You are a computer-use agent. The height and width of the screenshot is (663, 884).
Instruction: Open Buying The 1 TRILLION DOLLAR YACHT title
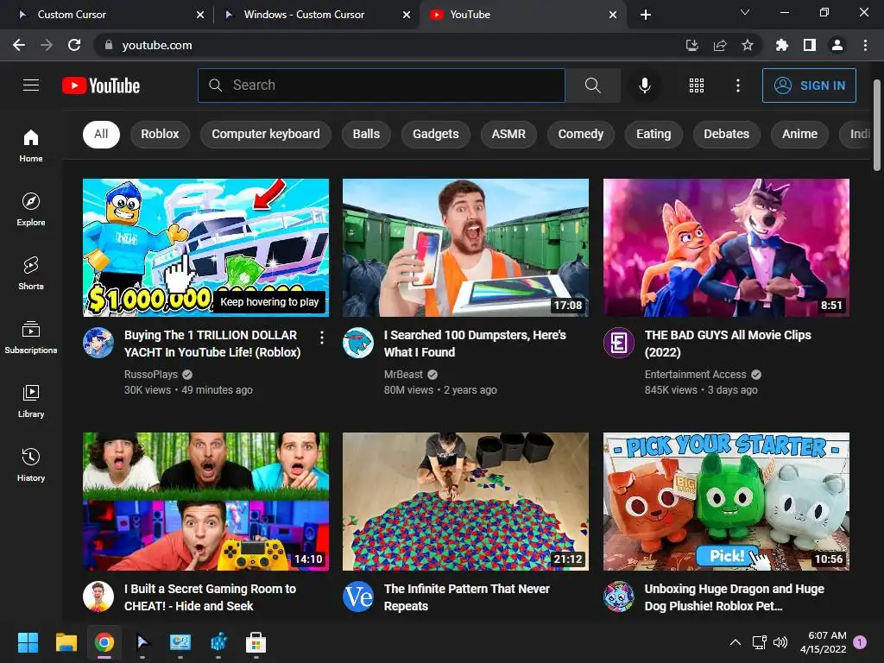pos(212,344)
